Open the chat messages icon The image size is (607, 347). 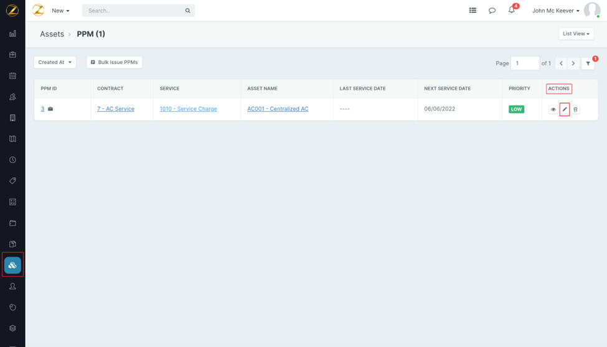coord(492,11)
